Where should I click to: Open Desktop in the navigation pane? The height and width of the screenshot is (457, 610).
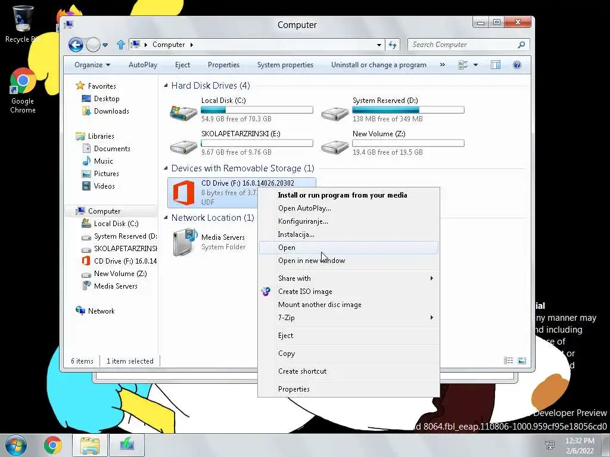point(107,99)
